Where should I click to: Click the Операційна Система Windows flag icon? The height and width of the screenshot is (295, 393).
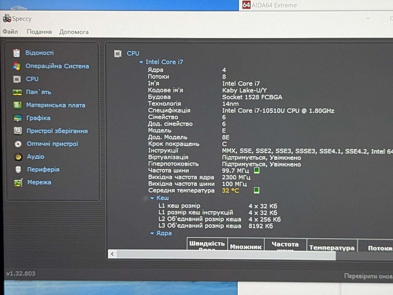pos(17,66)
